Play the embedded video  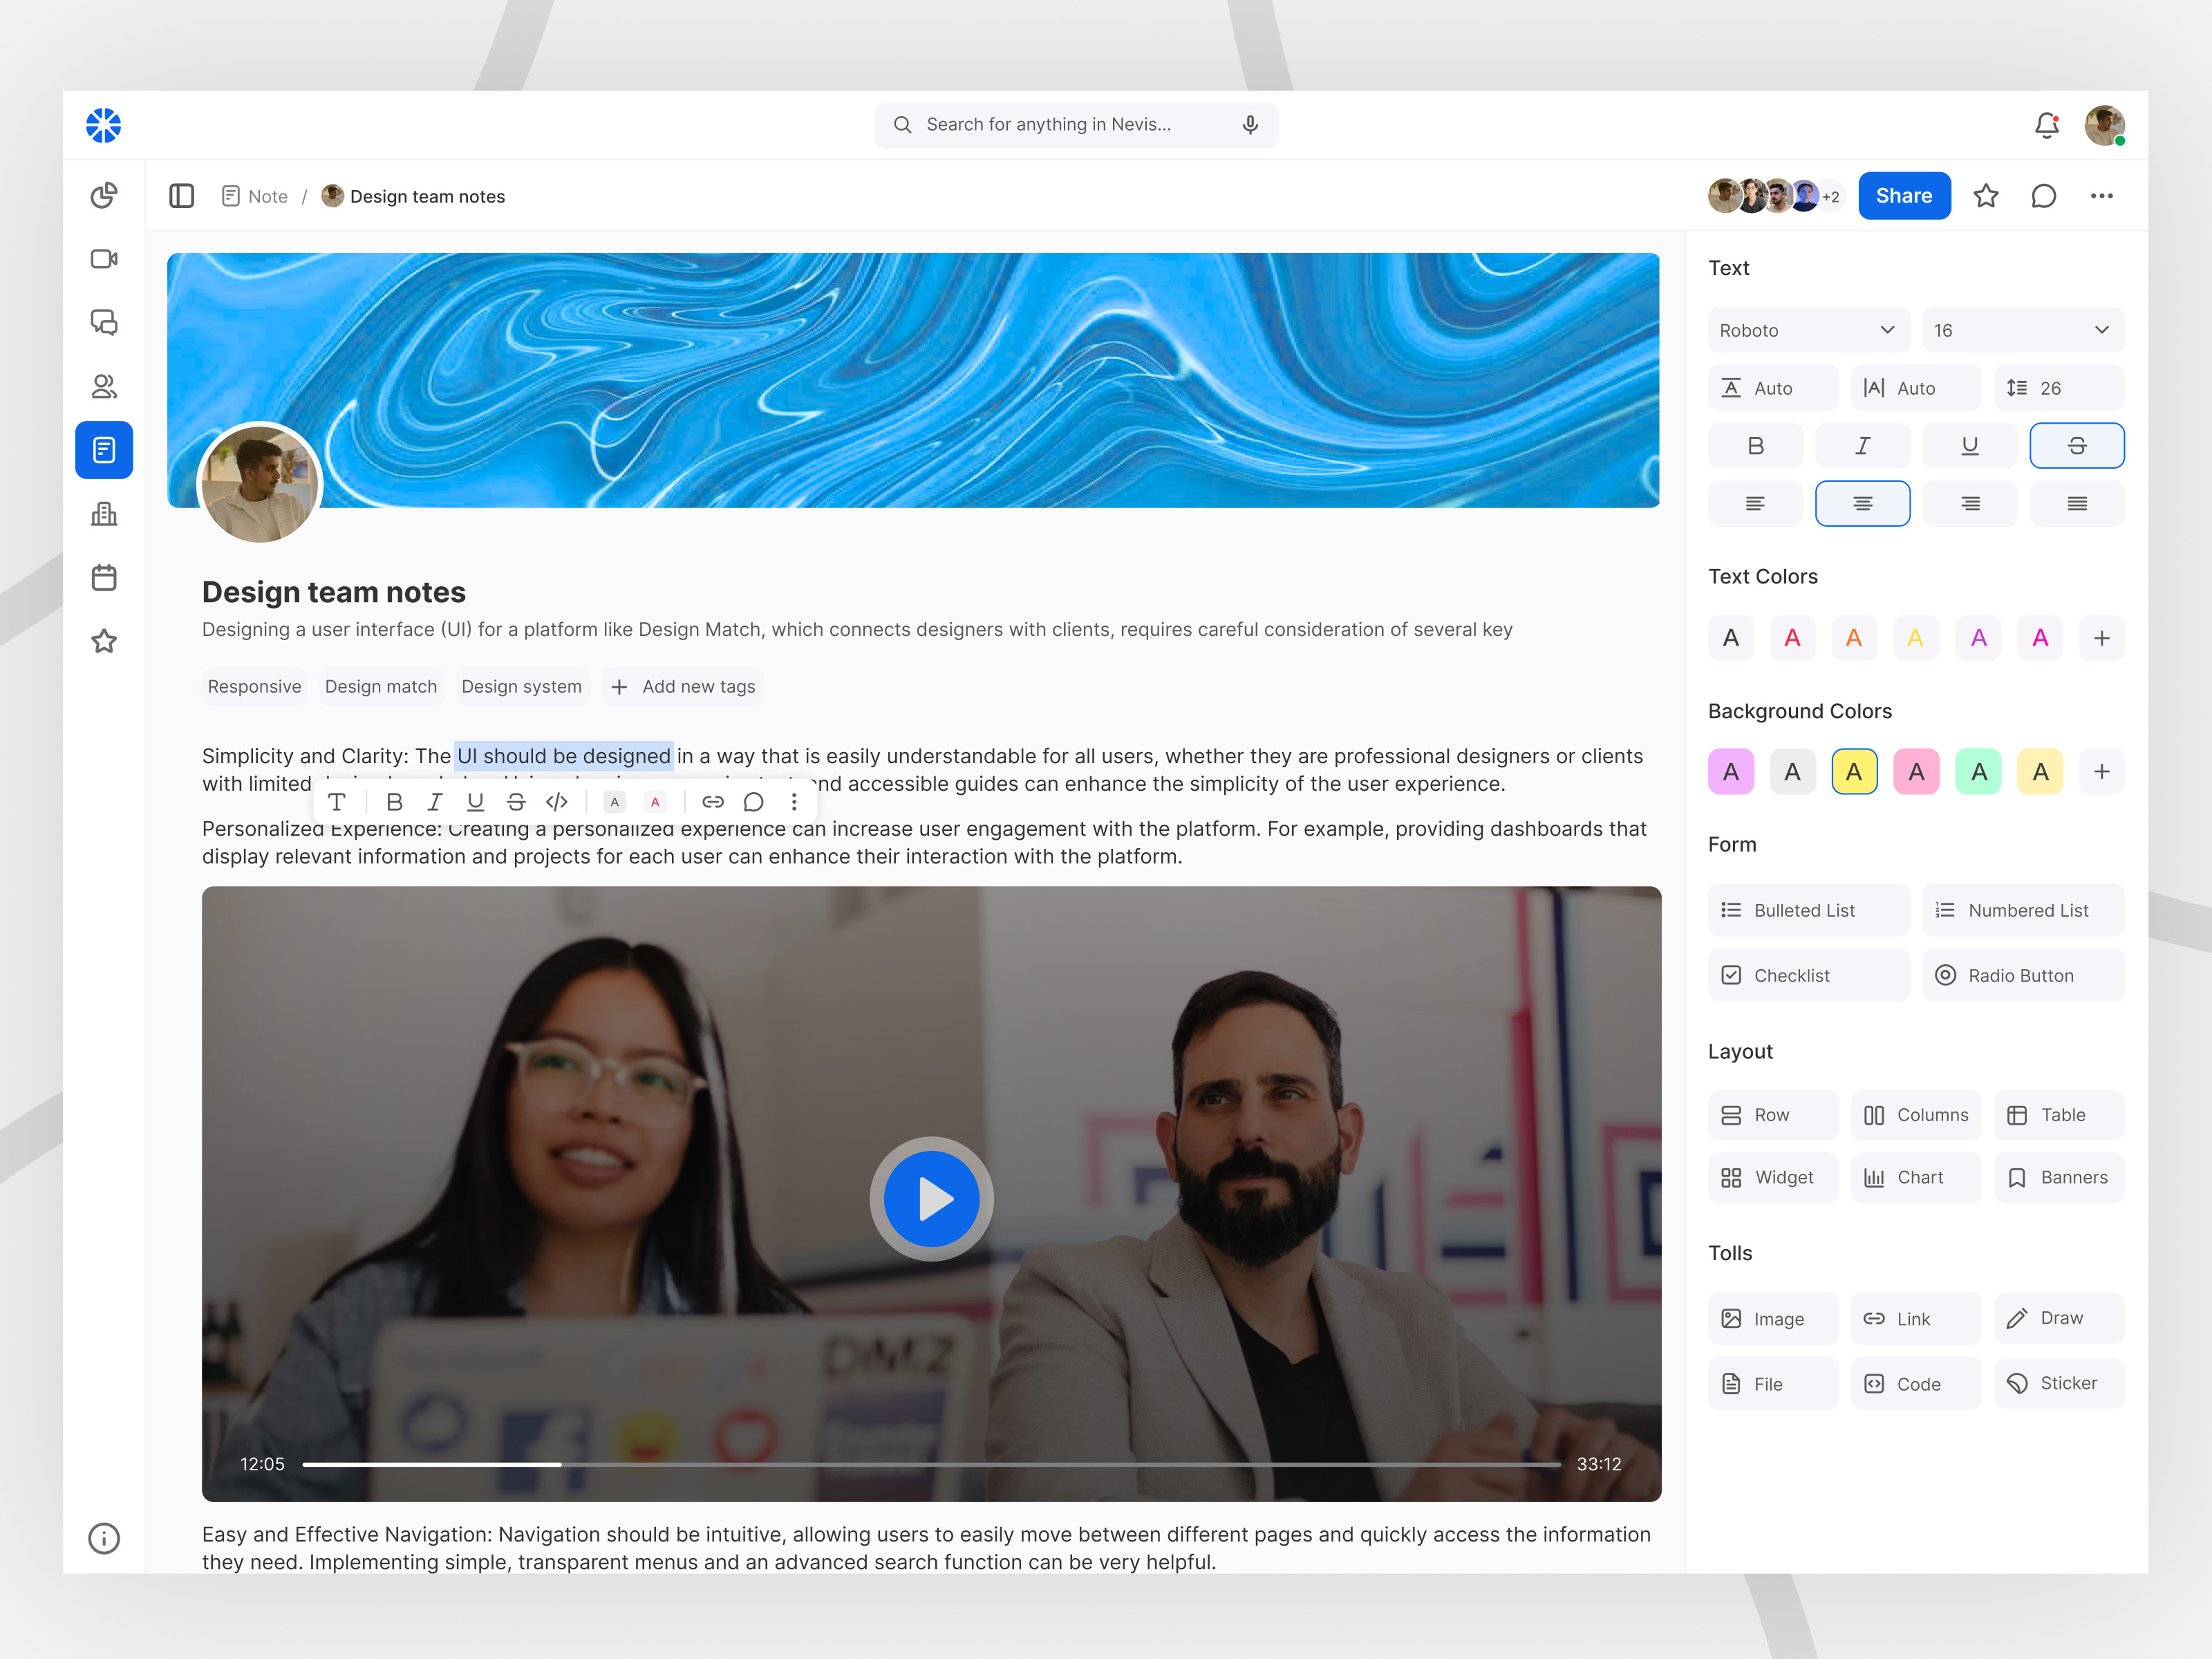pos(931,1199)
